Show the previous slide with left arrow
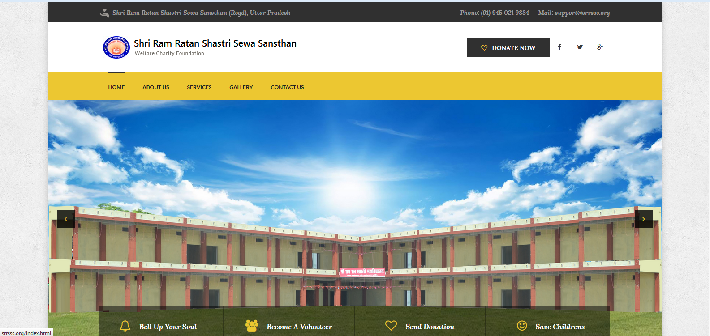The image size is (710, 336). pyautogui.click(x=66, y=219)
